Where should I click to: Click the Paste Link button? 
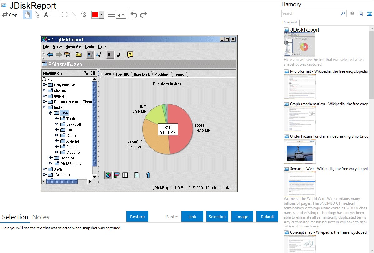192,217
